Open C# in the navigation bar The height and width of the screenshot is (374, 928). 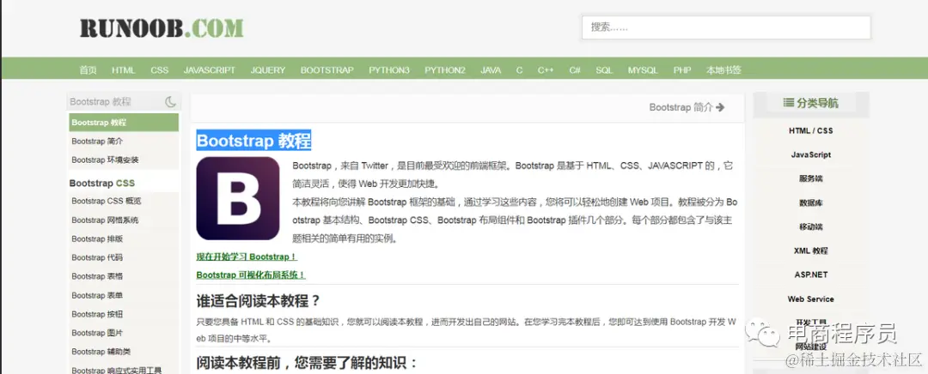pos(575,69)
